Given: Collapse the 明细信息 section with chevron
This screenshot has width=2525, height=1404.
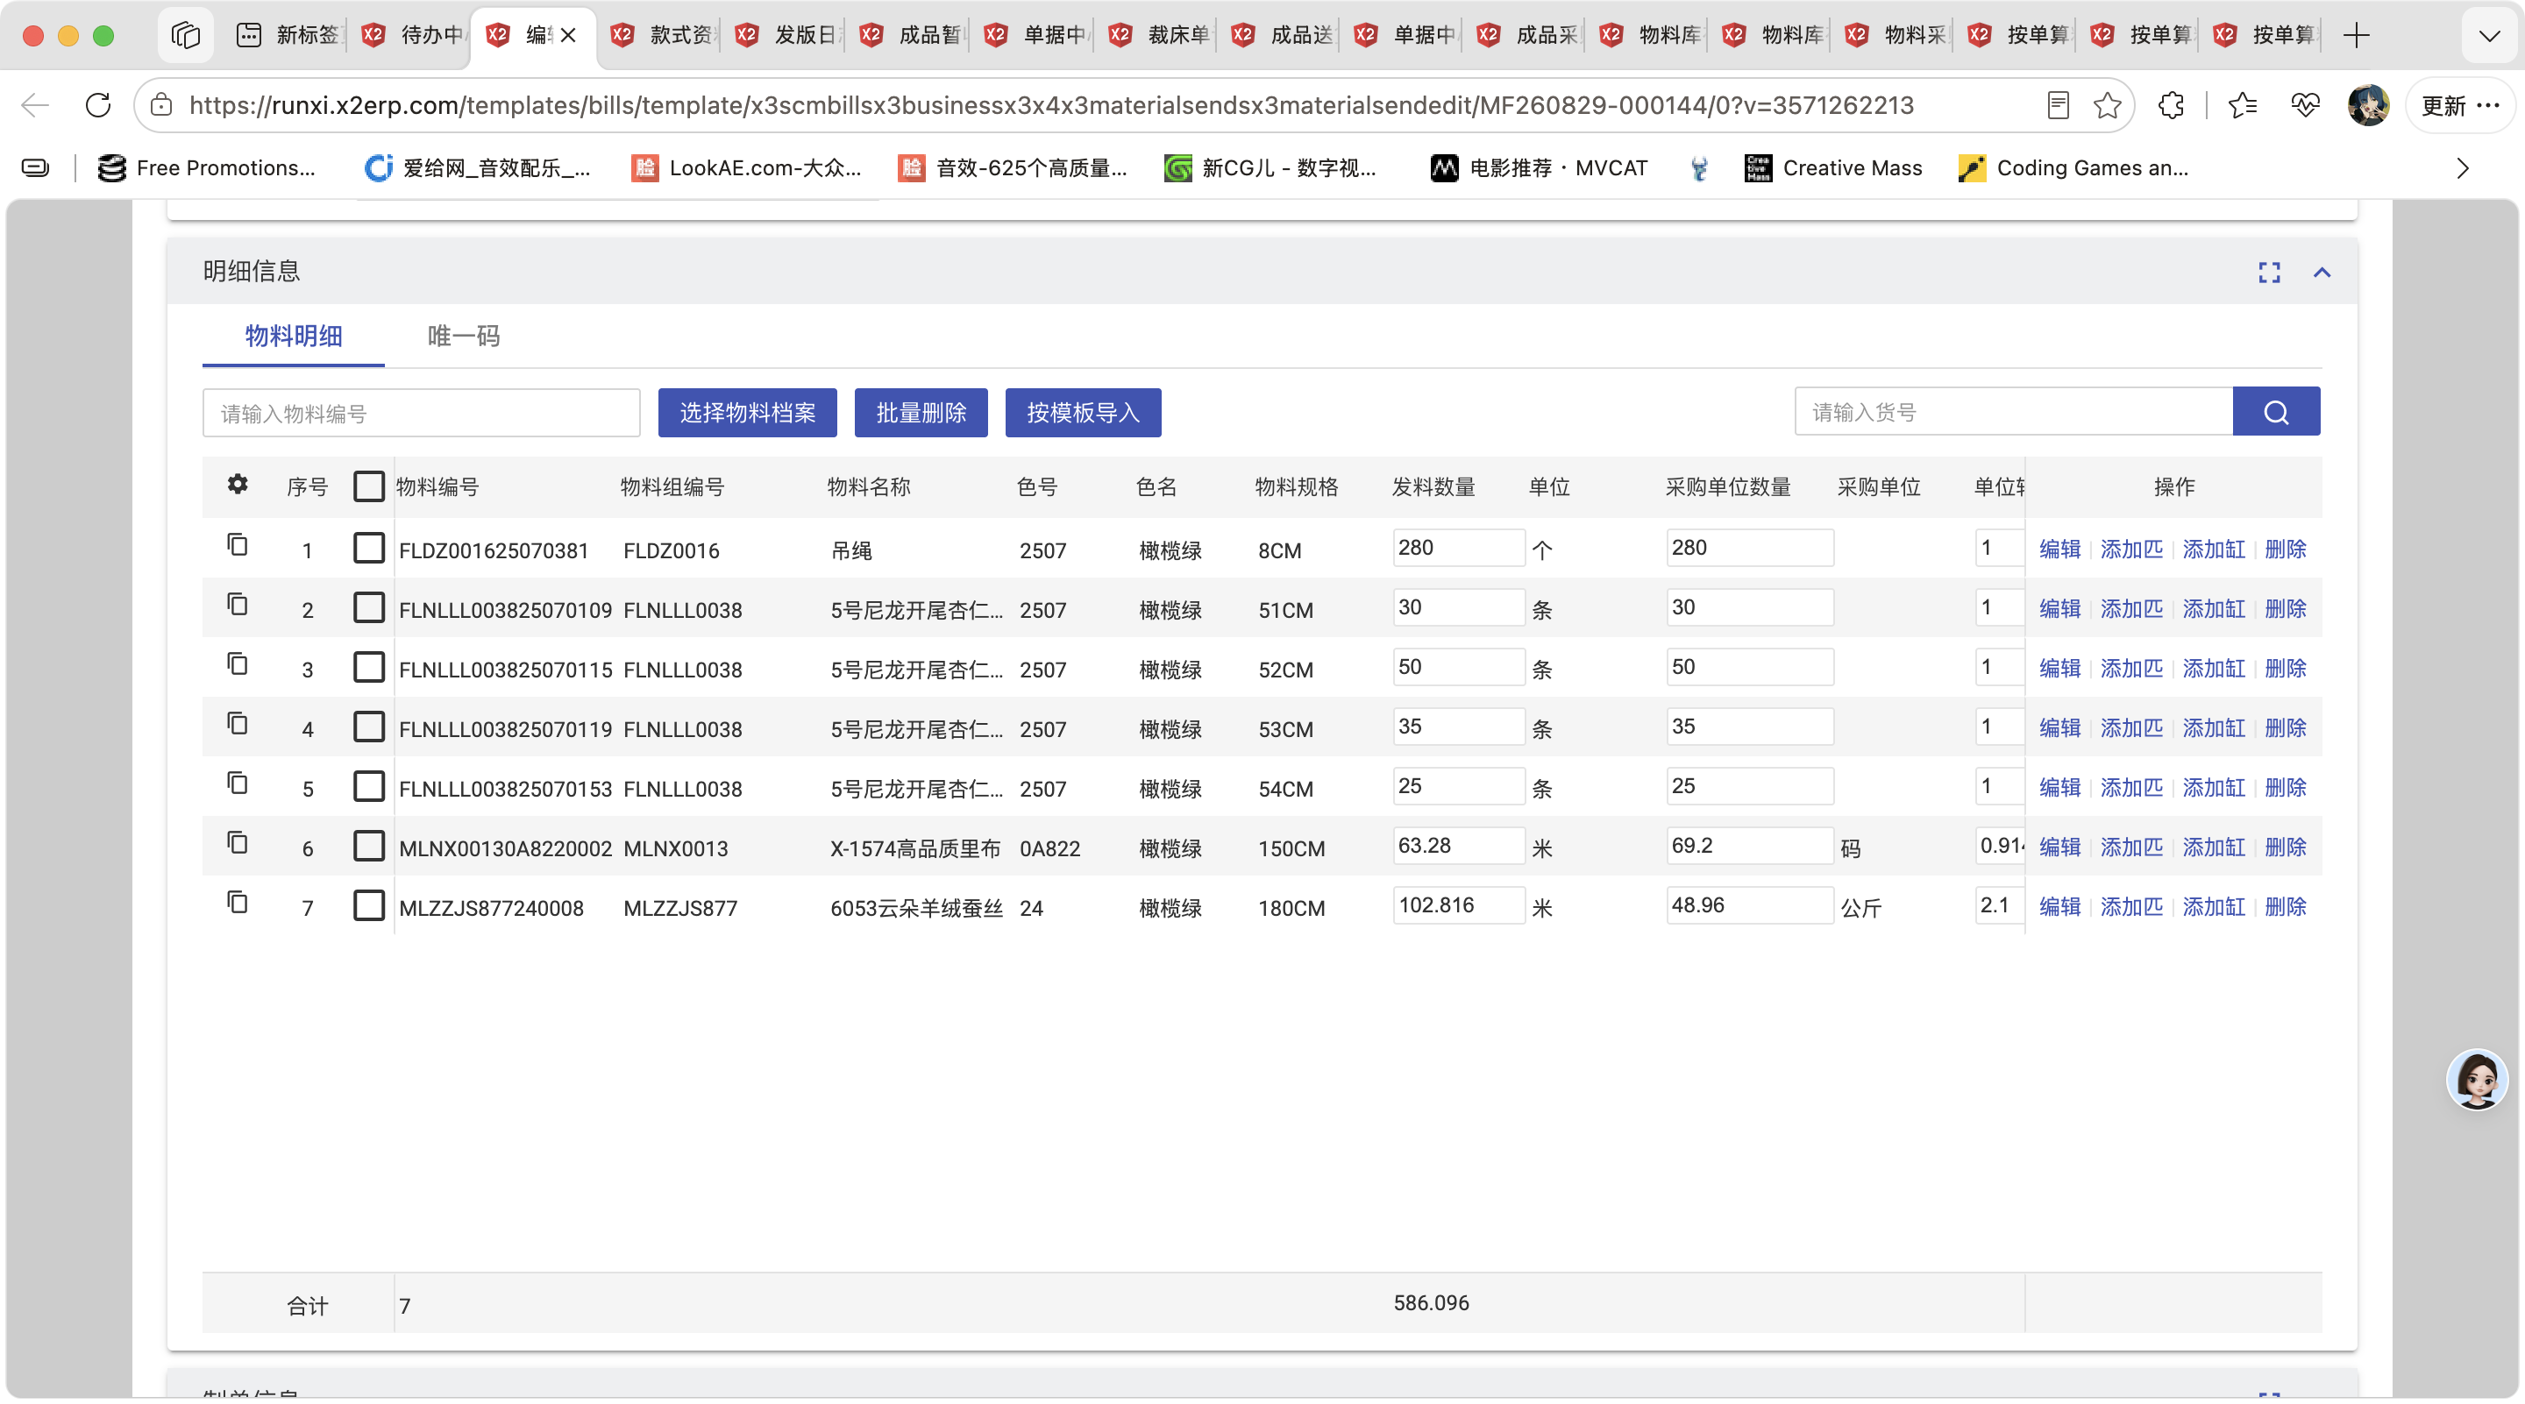Looking at the screenshot, I should (2322, 273).
